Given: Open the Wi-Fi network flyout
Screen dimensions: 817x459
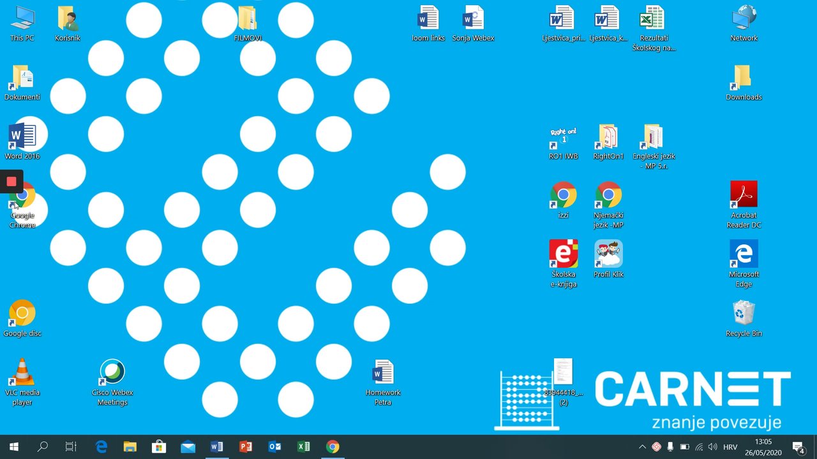Looking at the screenshot, I should point(699,447).
